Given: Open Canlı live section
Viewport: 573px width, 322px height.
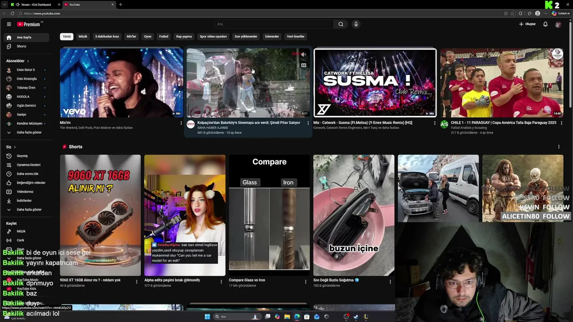Looking at the screenshot, I should [26, 240].
